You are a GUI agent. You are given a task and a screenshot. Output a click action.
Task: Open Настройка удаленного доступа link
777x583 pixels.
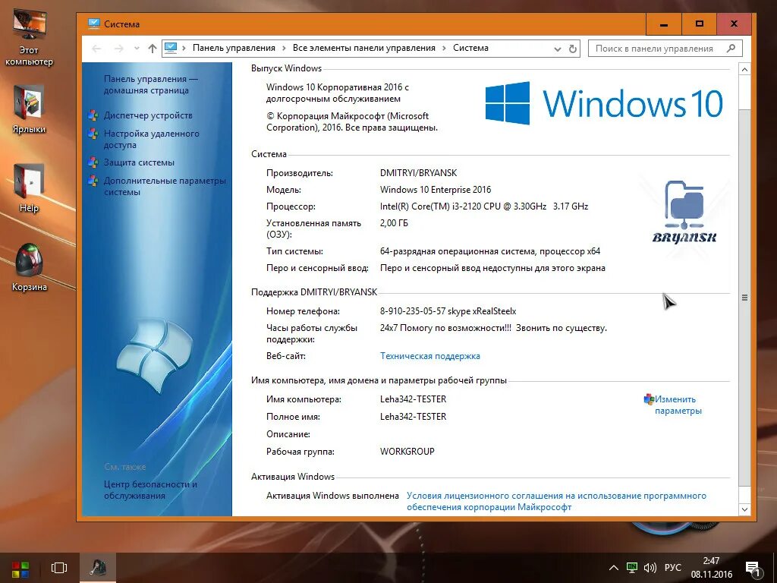point(152,140)
